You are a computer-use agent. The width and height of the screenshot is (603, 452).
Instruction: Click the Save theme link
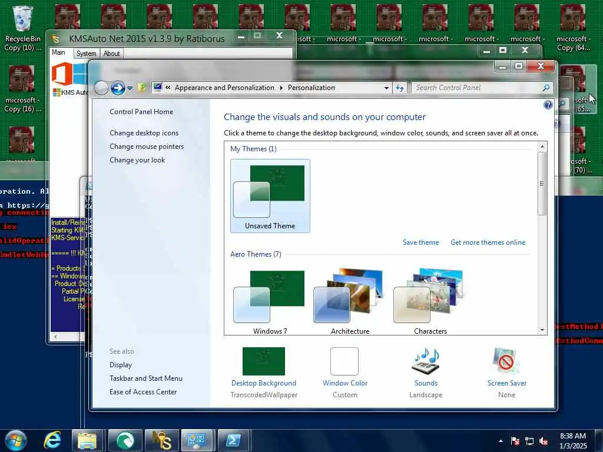click(x=420, y=242)
